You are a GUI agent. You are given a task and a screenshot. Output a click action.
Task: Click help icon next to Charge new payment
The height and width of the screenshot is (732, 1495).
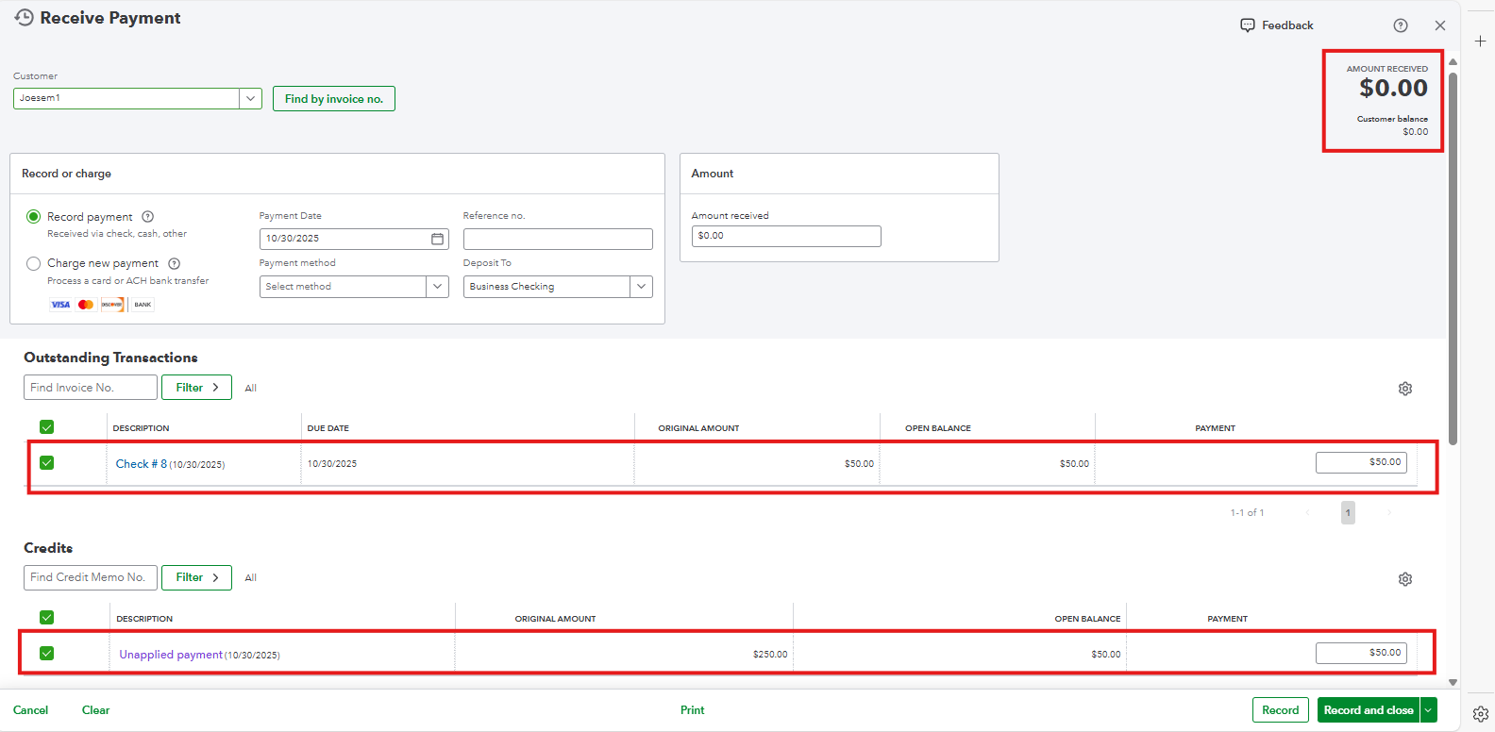click(x=175, y=264)
